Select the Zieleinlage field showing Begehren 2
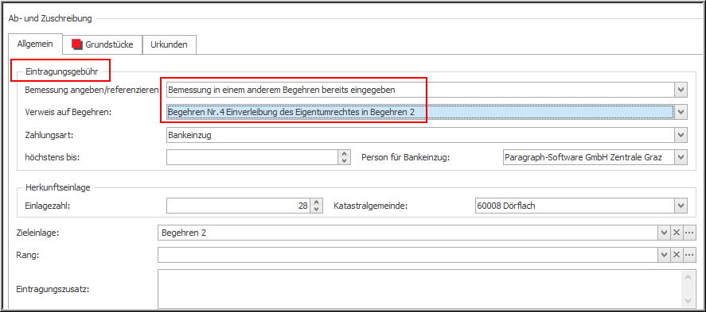 [408, 233]
